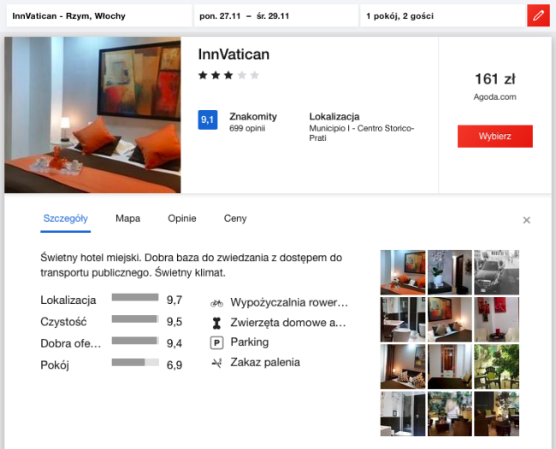Open the black car thumbnail photo
Image resolution: width=556 pixels, height=449 pixels.
tap(496, 272)
